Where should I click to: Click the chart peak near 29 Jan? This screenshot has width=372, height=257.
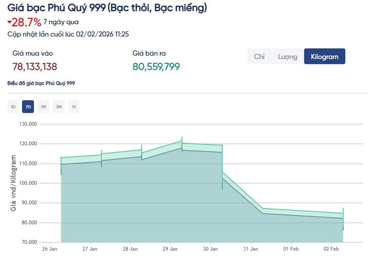182,143
